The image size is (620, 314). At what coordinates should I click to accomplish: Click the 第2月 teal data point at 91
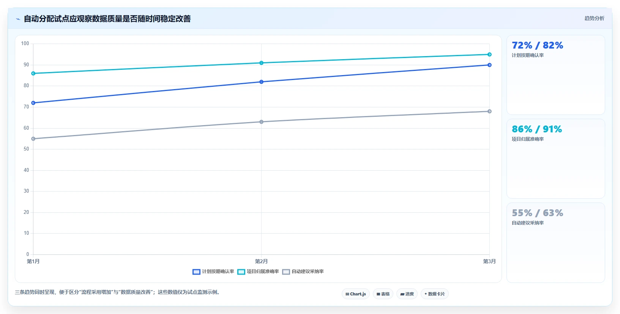pos(261,63)
